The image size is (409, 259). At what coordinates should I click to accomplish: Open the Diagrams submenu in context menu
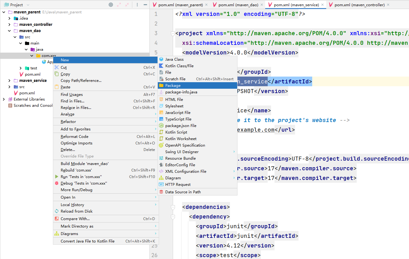pos(106,234)
